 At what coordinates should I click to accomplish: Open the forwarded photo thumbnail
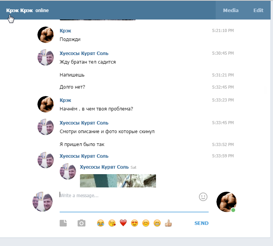[x=118, y=181]
